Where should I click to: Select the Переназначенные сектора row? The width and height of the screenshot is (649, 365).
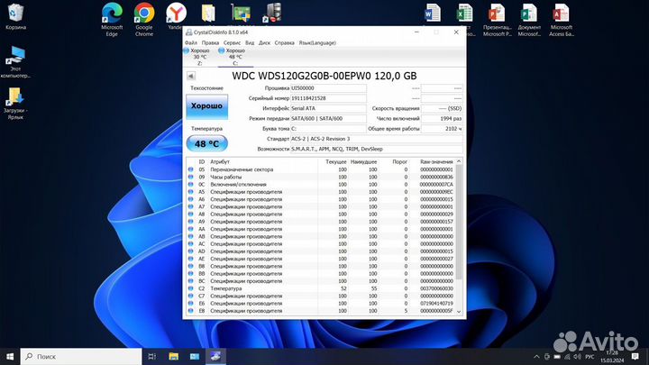(x=321, y=169)
